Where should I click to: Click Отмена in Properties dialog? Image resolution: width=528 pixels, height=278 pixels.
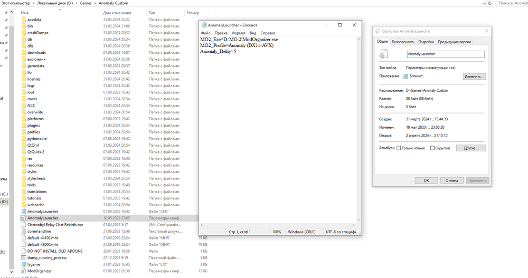451,180
